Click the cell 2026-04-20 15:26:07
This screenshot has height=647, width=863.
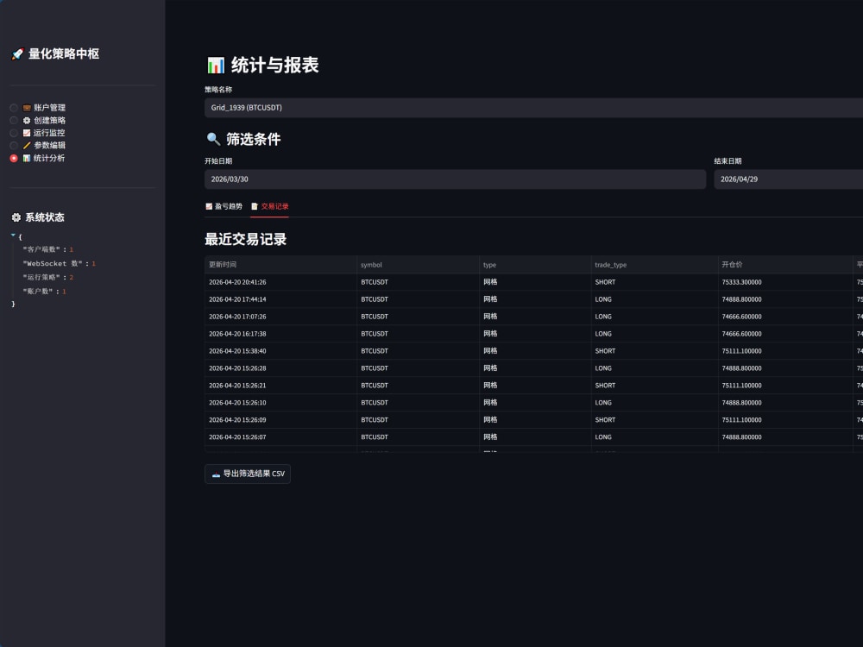tap(280, 437)
